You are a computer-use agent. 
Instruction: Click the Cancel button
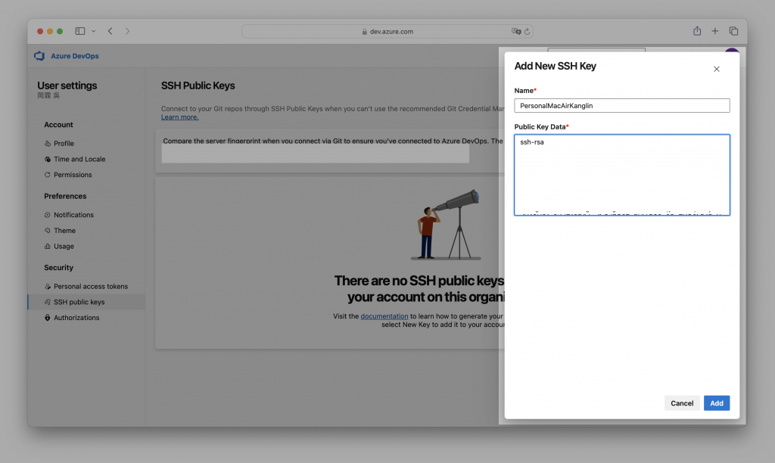[x=682, y=403]
